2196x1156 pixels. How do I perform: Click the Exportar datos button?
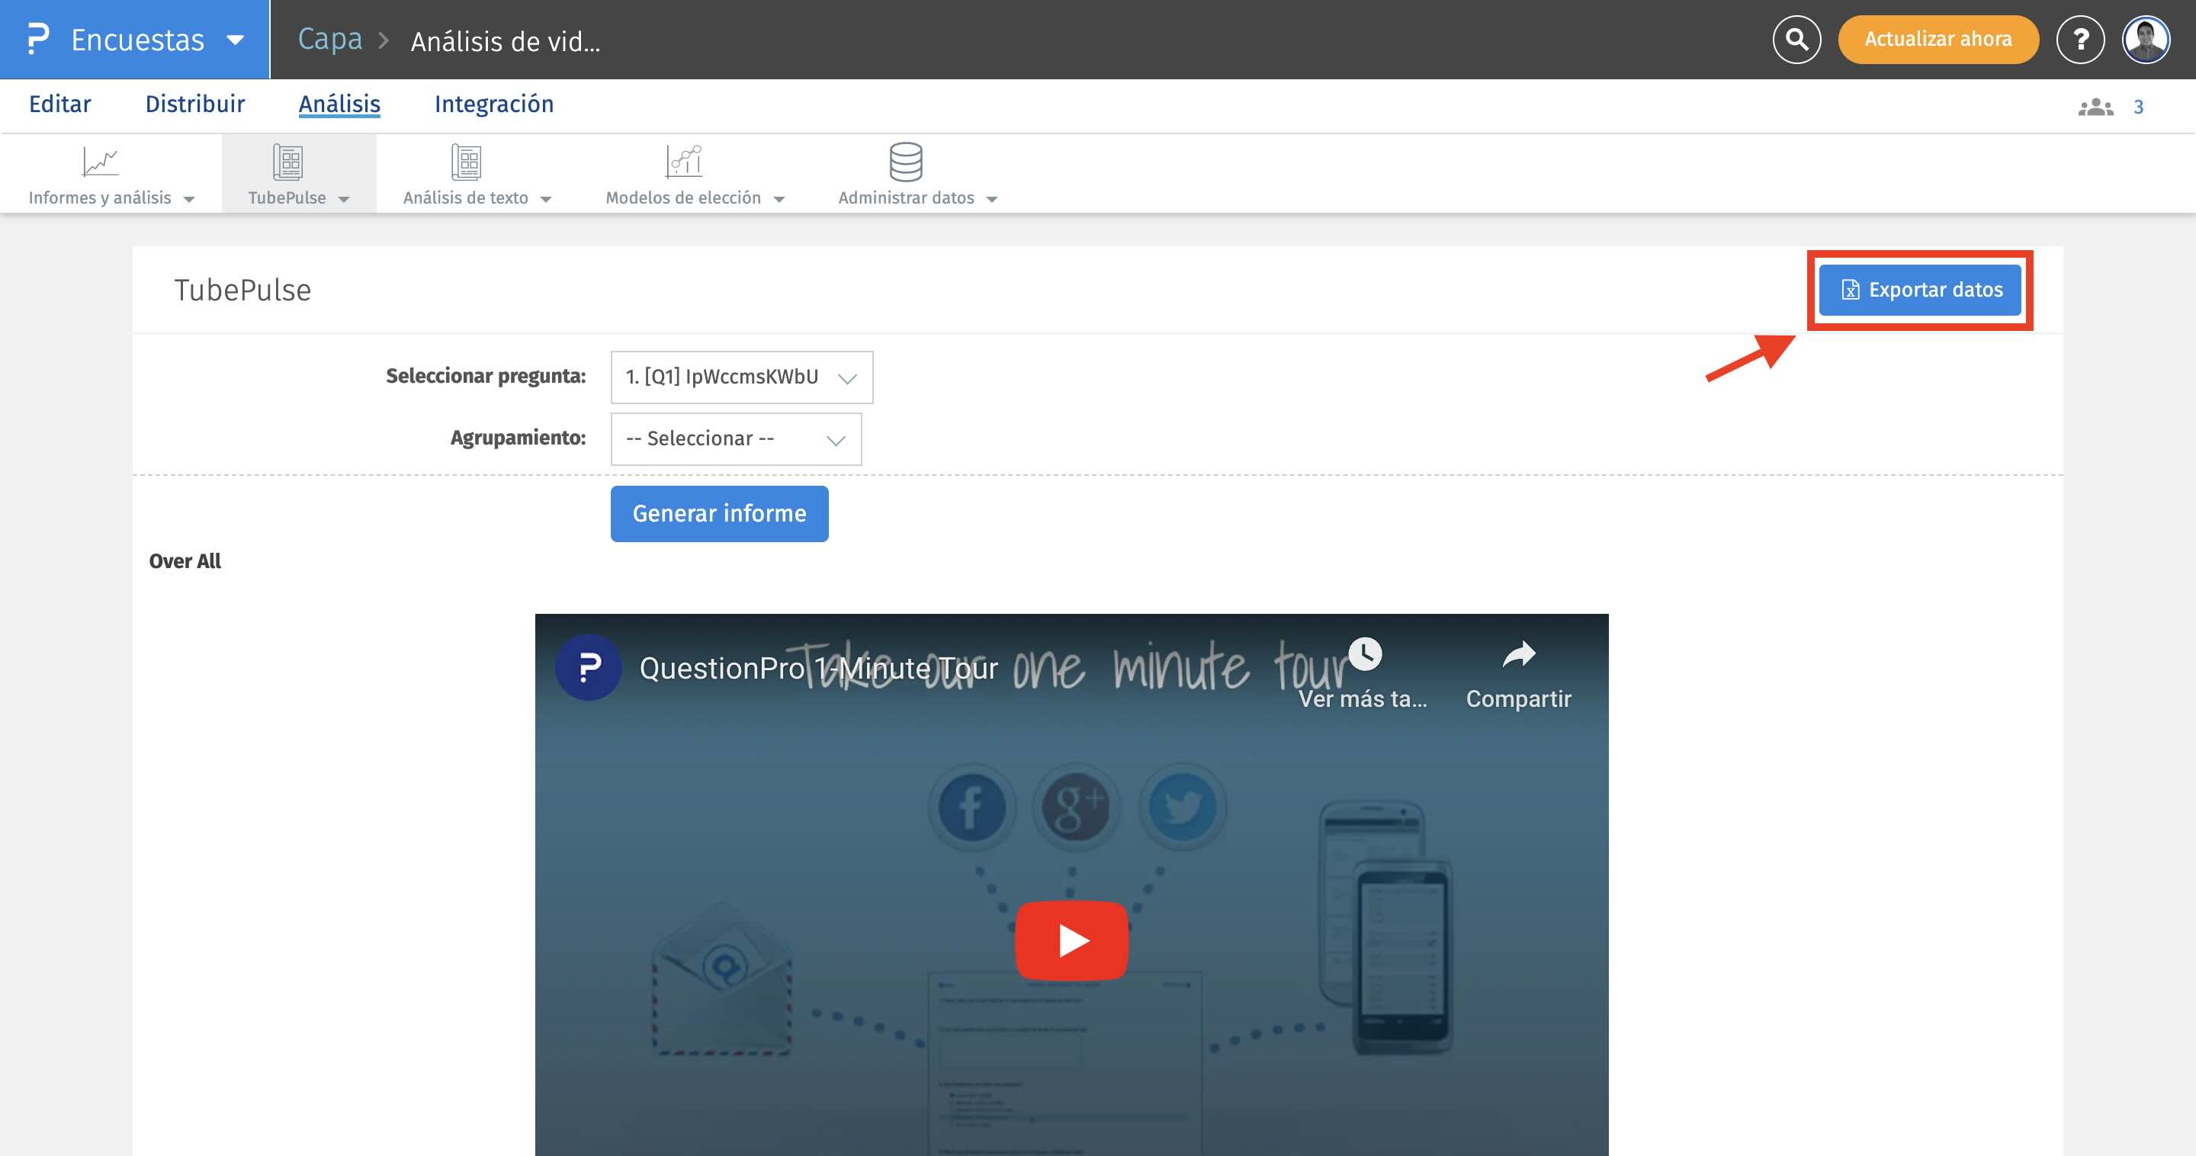(x=1920, y=290)
